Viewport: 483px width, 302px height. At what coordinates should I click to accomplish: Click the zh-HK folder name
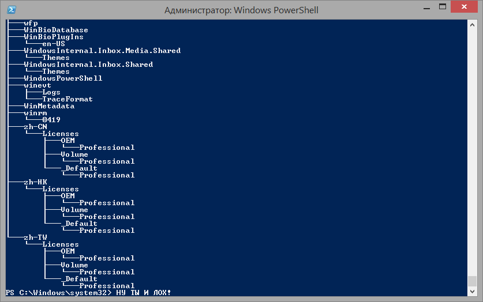[x=35, y=182]
